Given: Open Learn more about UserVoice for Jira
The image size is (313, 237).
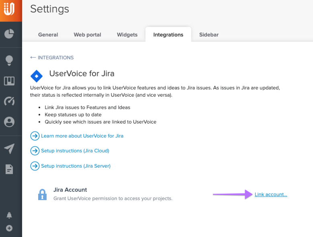Looking at the screenshot, I should (x=82, y=136).
